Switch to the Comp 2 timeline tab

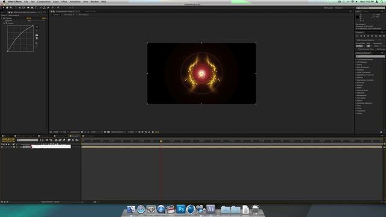[74, 136]
